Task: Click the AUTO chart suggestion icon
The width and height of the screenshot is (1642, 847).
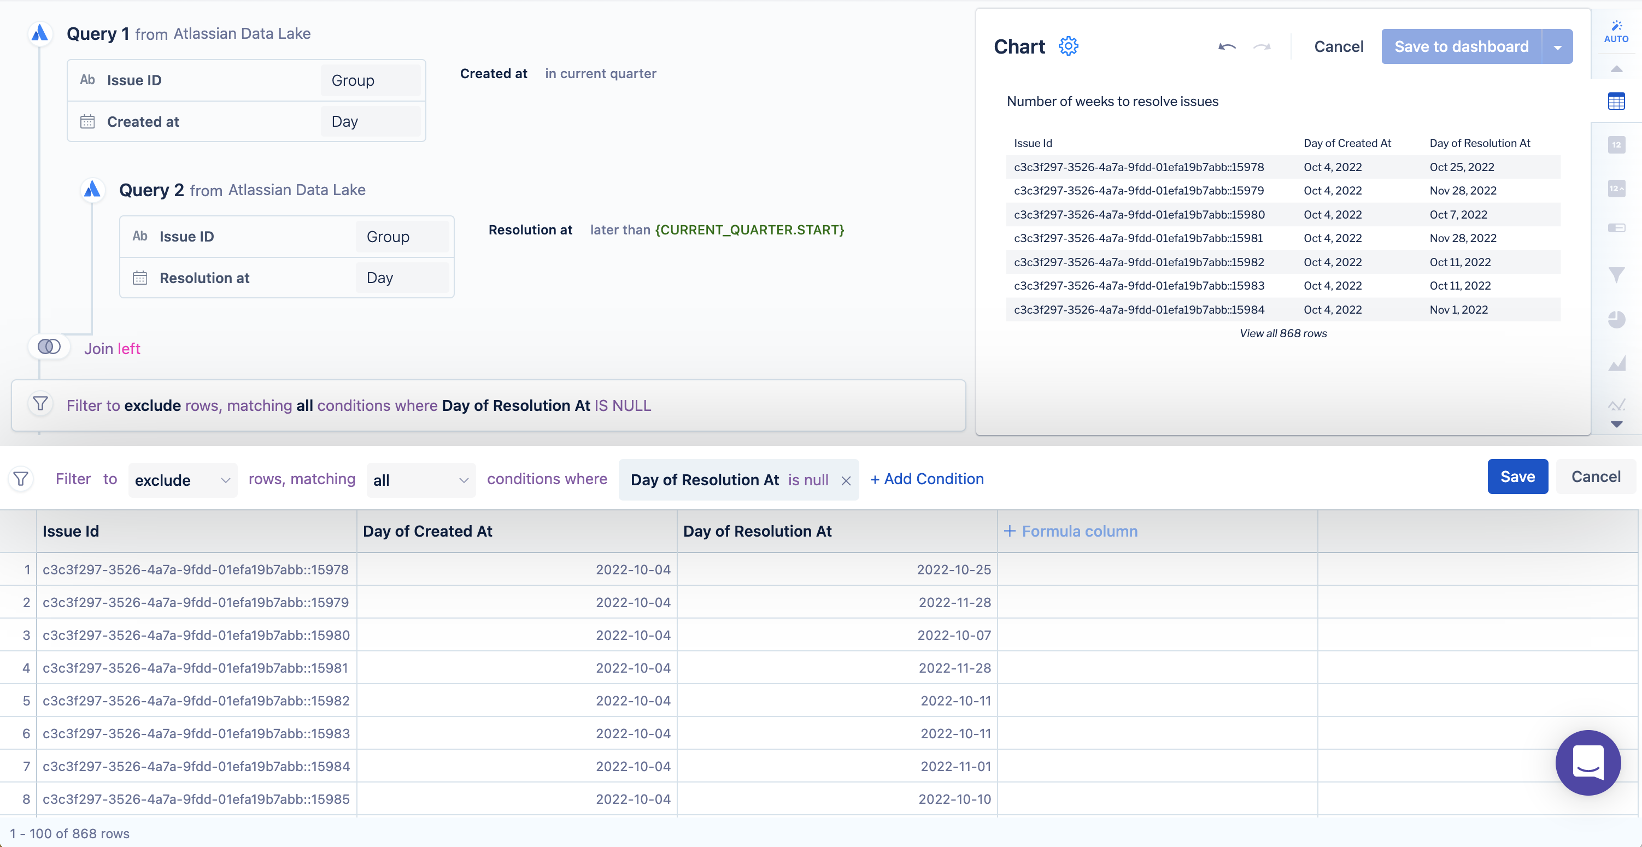Action: pos(1616,31)
